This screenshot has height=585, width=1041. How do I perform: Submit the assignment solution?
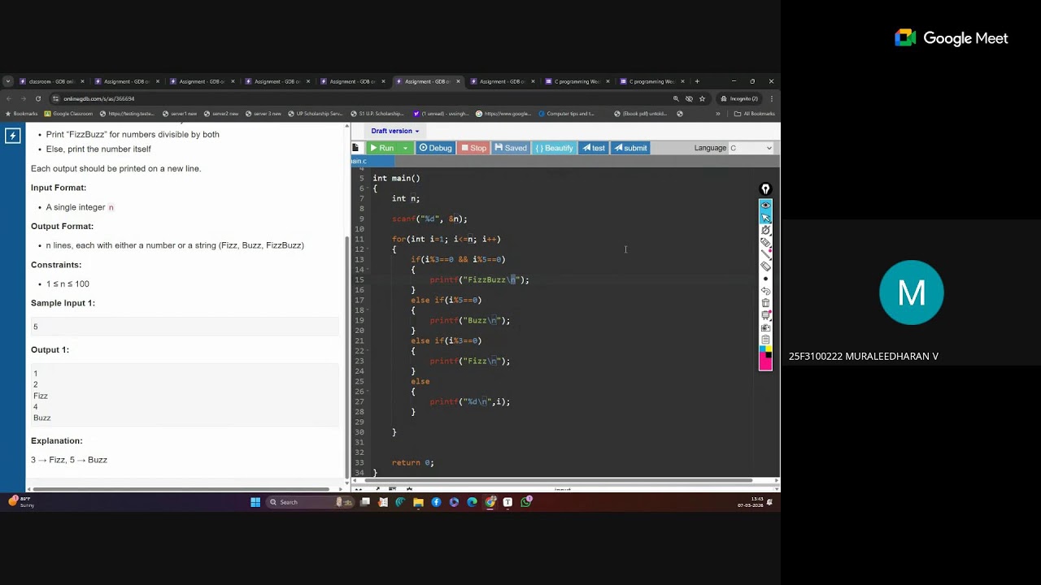(x=630, y=148)
